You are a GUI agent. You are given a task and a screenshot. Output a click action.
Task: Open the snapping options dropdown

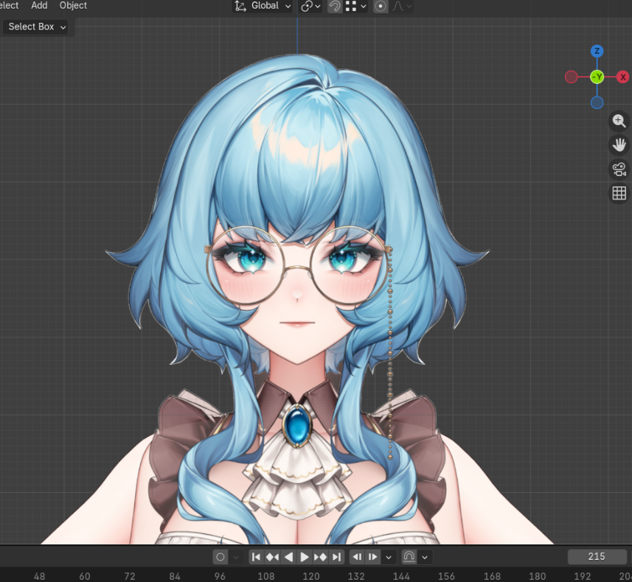tap(355, 6)
